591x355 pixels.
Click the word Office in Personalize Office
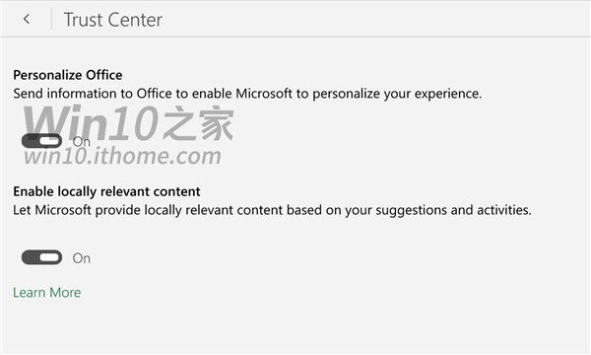coord(104,75)
